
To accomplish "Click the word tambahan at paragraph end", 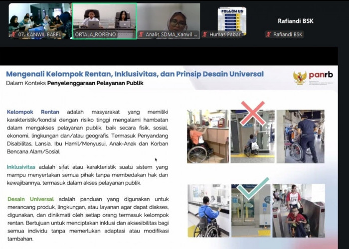I will (x=20, y=239).
